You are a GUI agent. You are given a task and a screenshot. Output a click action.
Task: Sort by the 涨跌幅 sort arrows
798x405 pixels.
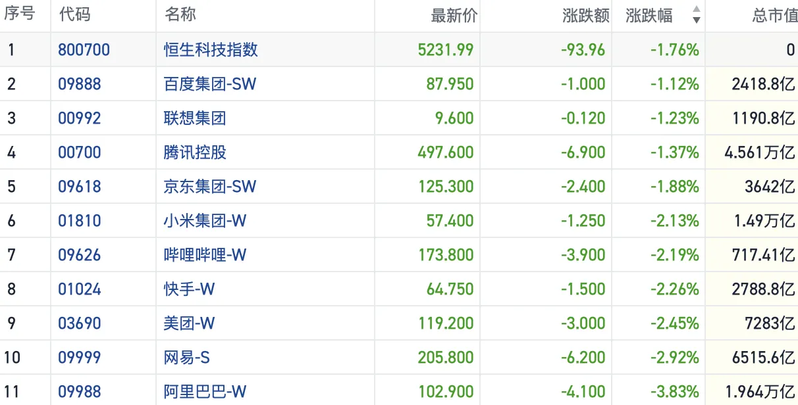pos(696,16)
